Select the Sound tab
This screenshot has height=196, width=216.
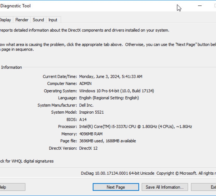(x=38, y=20)
